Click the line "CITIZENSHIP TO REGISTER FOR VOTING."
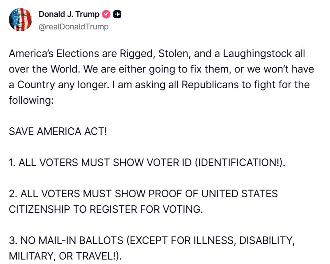Screen dimensions: 330x264 [106, 209]
